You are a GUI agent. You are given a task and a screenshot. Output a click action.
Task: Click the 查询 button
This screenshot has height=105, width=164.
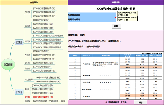point(116,26)
